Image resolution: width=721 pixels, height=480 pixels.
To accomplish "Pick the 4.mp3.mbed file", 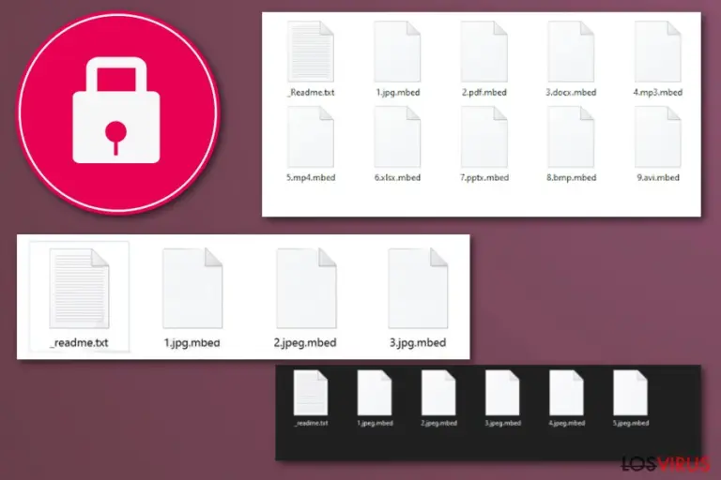I will pyautogui.click(x=657, y=59).
